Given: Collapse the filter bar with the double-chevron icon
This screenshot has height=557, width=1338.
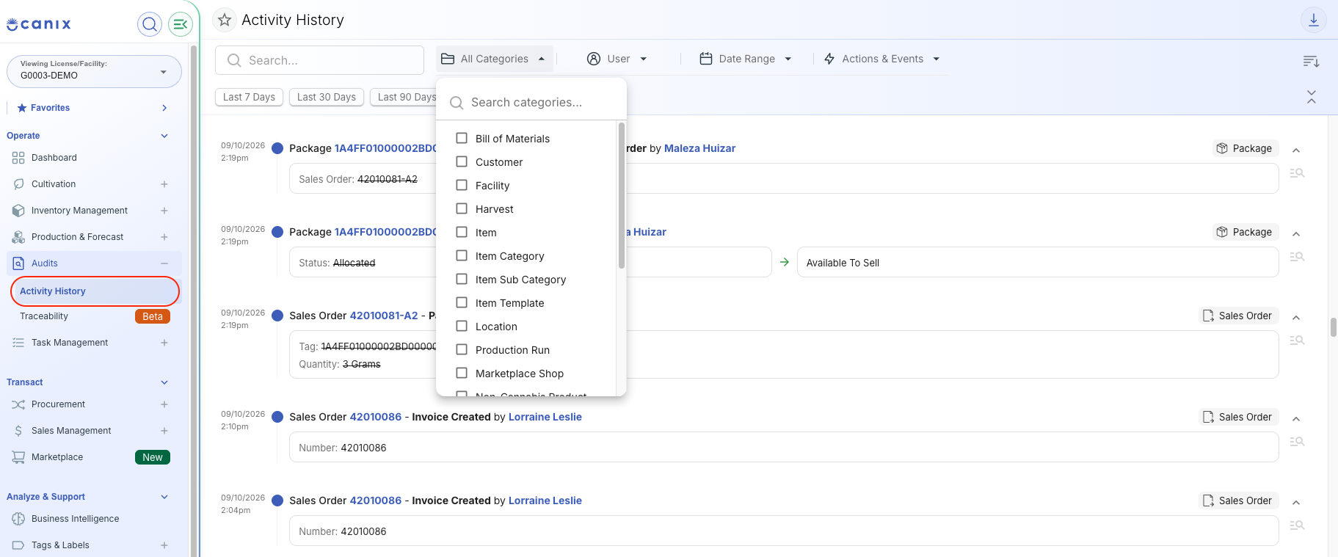Looking at the screenshot, I should click(1312, 97).
